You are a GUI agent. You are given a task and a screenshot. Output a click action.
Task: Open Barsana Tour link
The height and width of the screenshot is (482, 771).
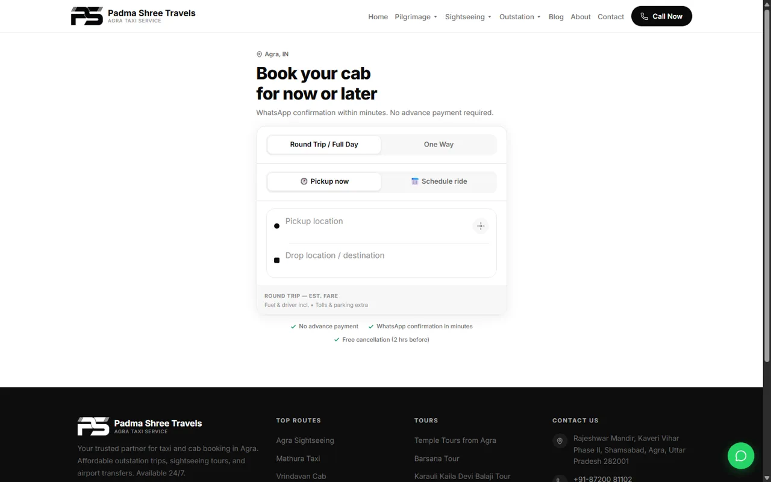pos(437,459)
